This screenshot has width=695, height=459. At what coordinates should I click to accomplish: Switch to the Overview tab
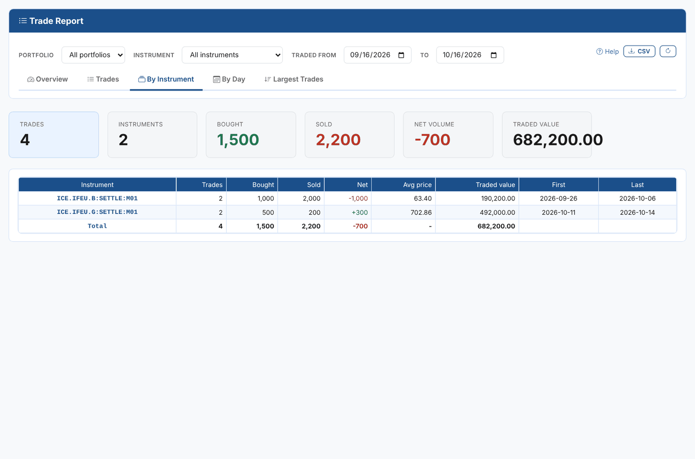pyautogui.click(x=47, y=79)
